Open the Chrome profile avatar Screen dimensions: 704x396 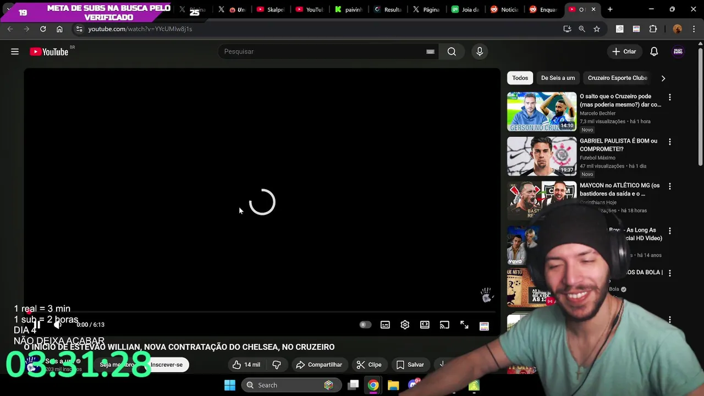(x=678, y=29)
